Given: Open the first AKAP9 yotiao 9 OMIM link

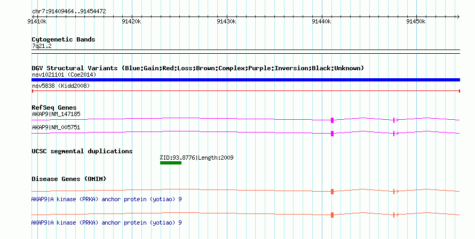Looking at the screenshot, I should [x=106, y=200].
